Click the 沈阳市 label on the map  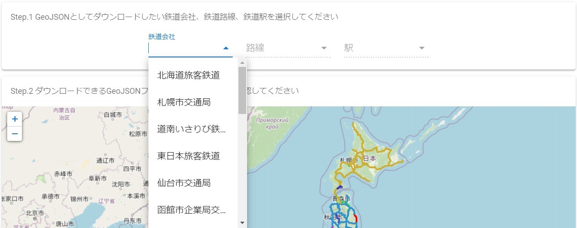tap(121, 184)
